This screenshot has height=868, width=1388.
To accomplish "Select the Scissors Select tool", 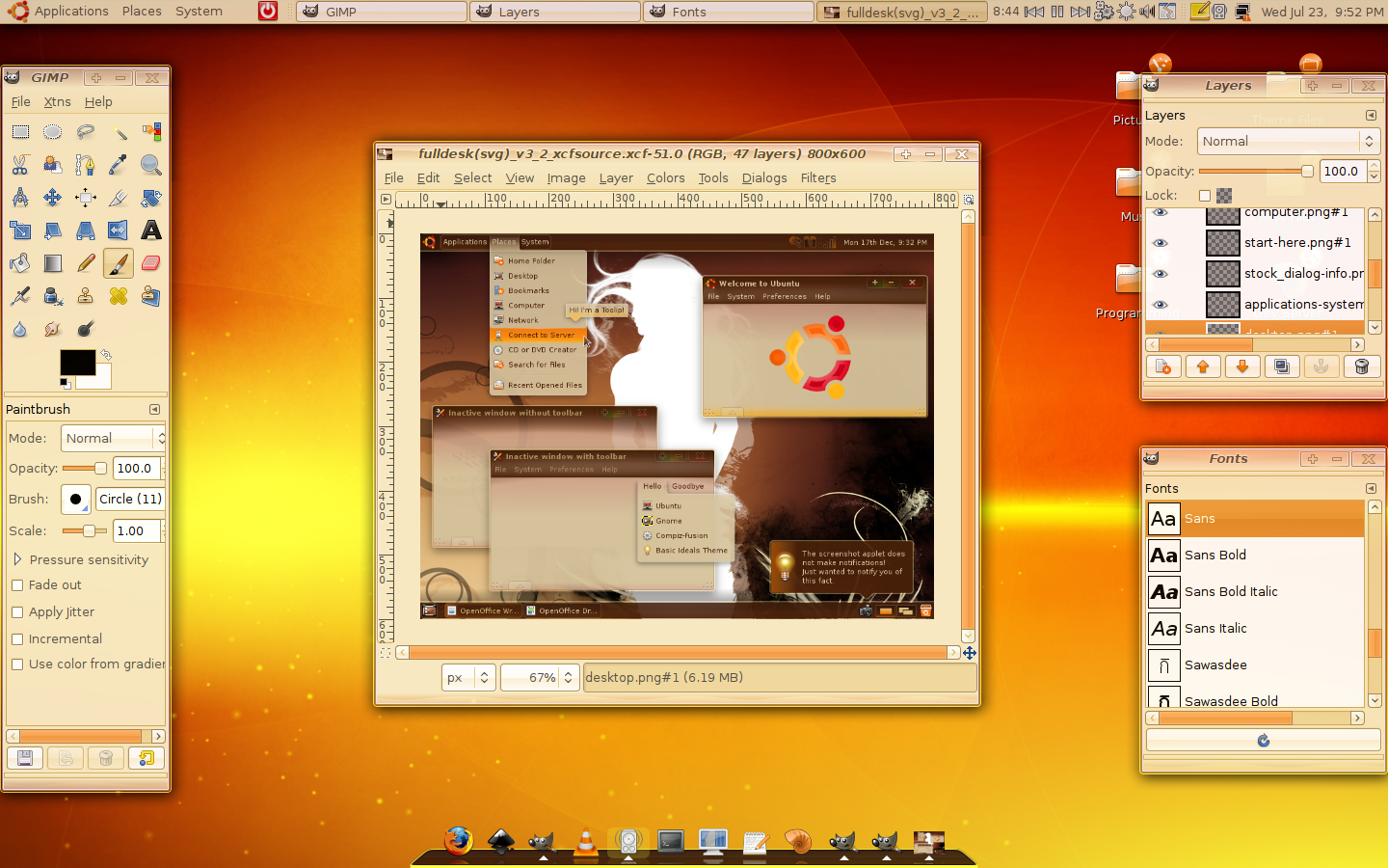I will [x=20, y=165].
